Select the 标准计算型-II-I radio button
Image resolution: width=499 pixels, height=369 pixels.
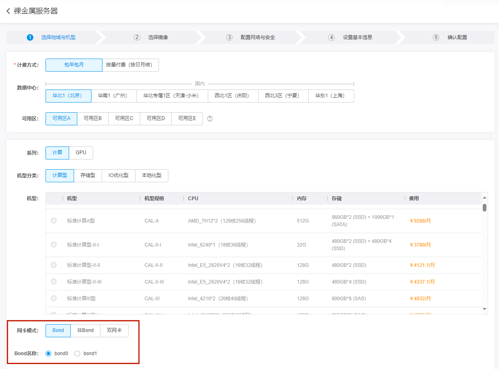click(54, 245)
